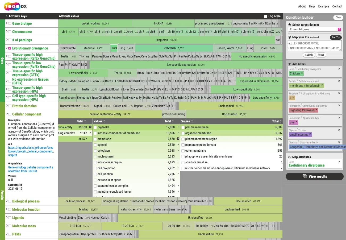Close the Compounds in pathway filter card
Viewport: 346px width, 240px height.
click(339, 105)
